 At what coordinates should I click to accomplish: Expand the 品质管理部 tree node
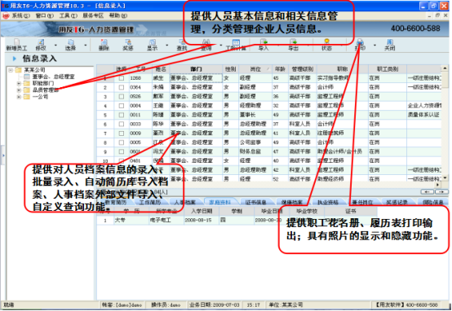[x=19, y=90]
